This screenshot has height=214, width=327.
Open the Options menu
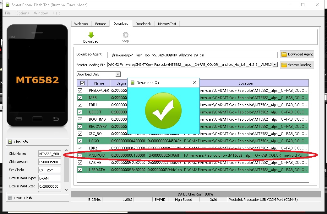(22, 13)
